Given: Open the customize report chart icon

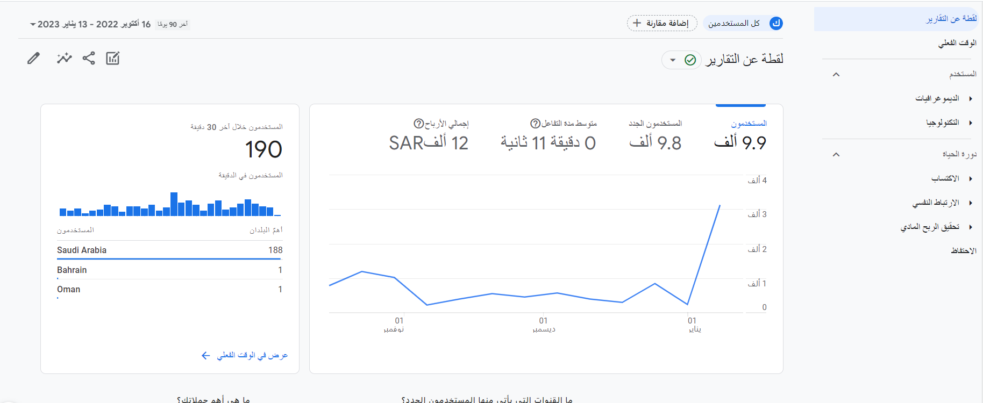Looking at the screenshot, I should pos(113,58).
